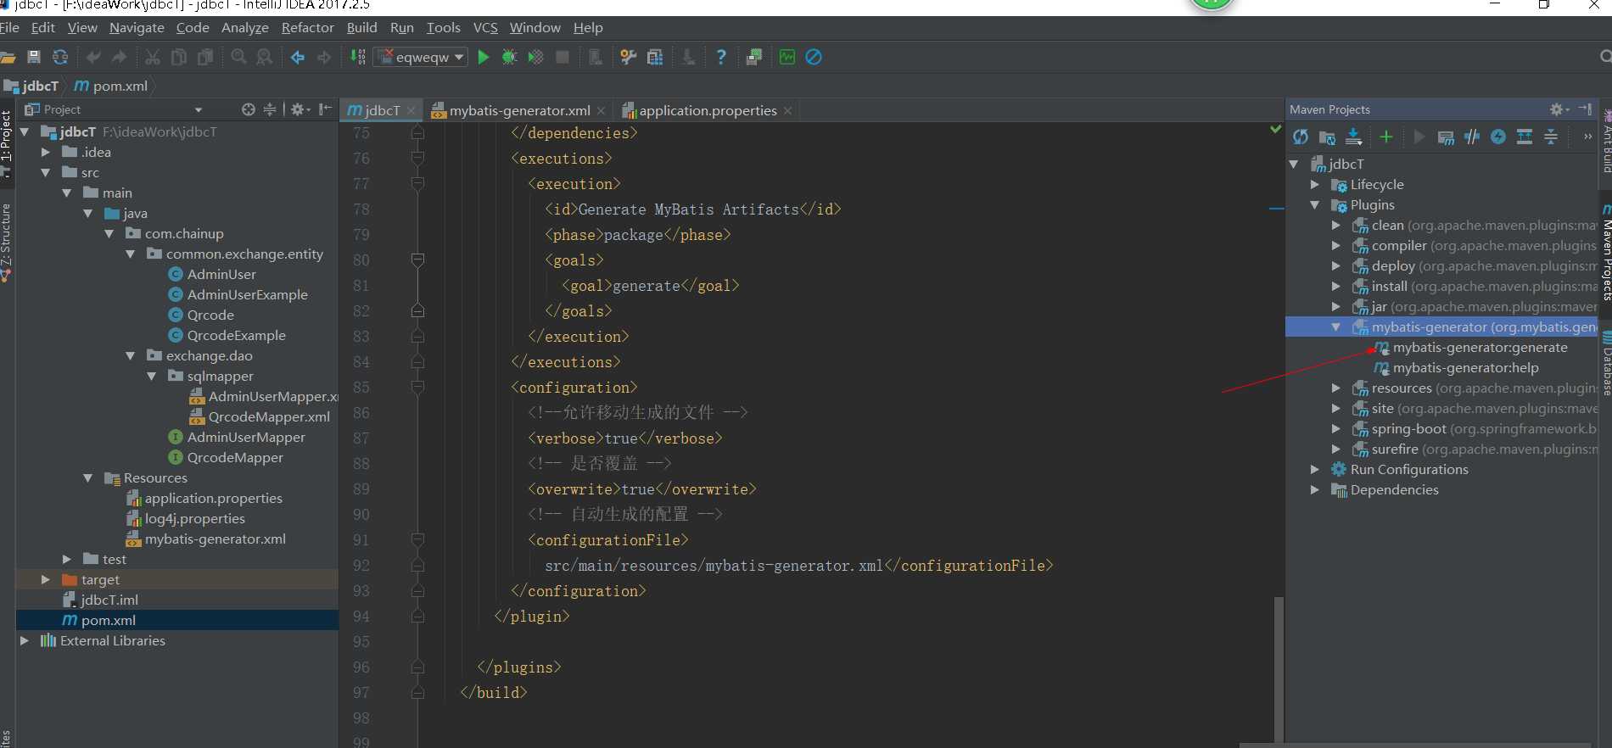Screen dimensions: 1612x748
Task: Run eqweqw with green play button
Action: (x=484, y=57)
